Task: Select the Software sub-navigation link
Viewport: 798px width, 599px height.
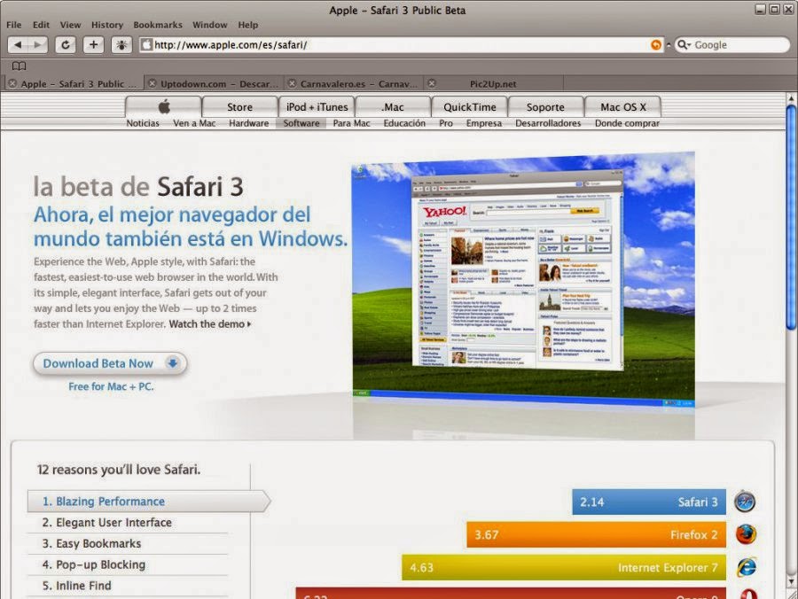Action: (x=301, y=123)
